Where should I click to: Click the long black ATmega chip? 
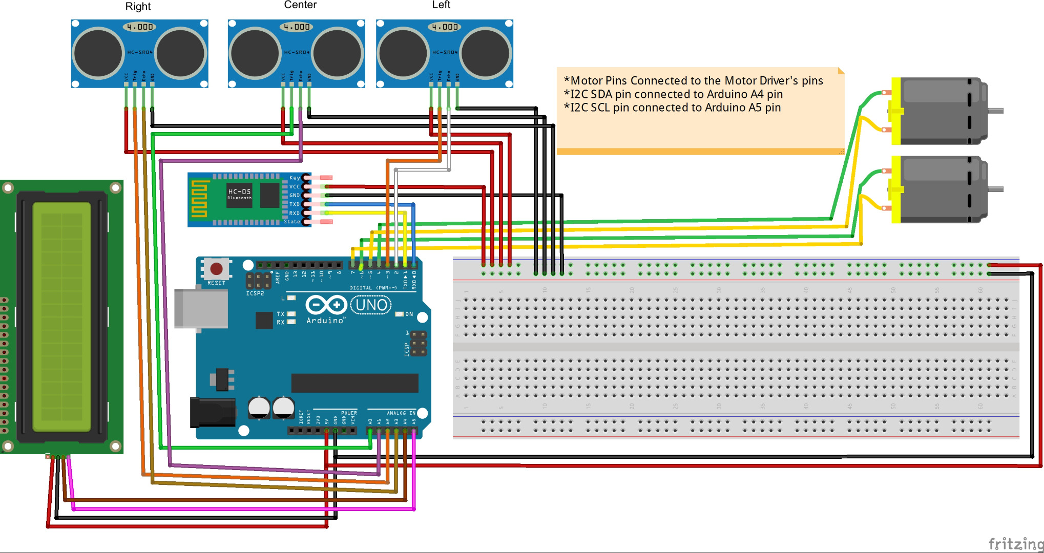[x=354, y=383]
